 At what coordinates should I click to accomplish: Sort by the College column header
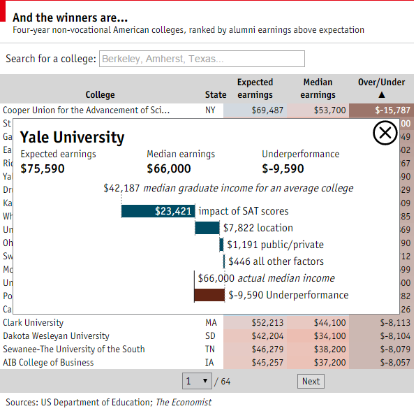(100, 95)
